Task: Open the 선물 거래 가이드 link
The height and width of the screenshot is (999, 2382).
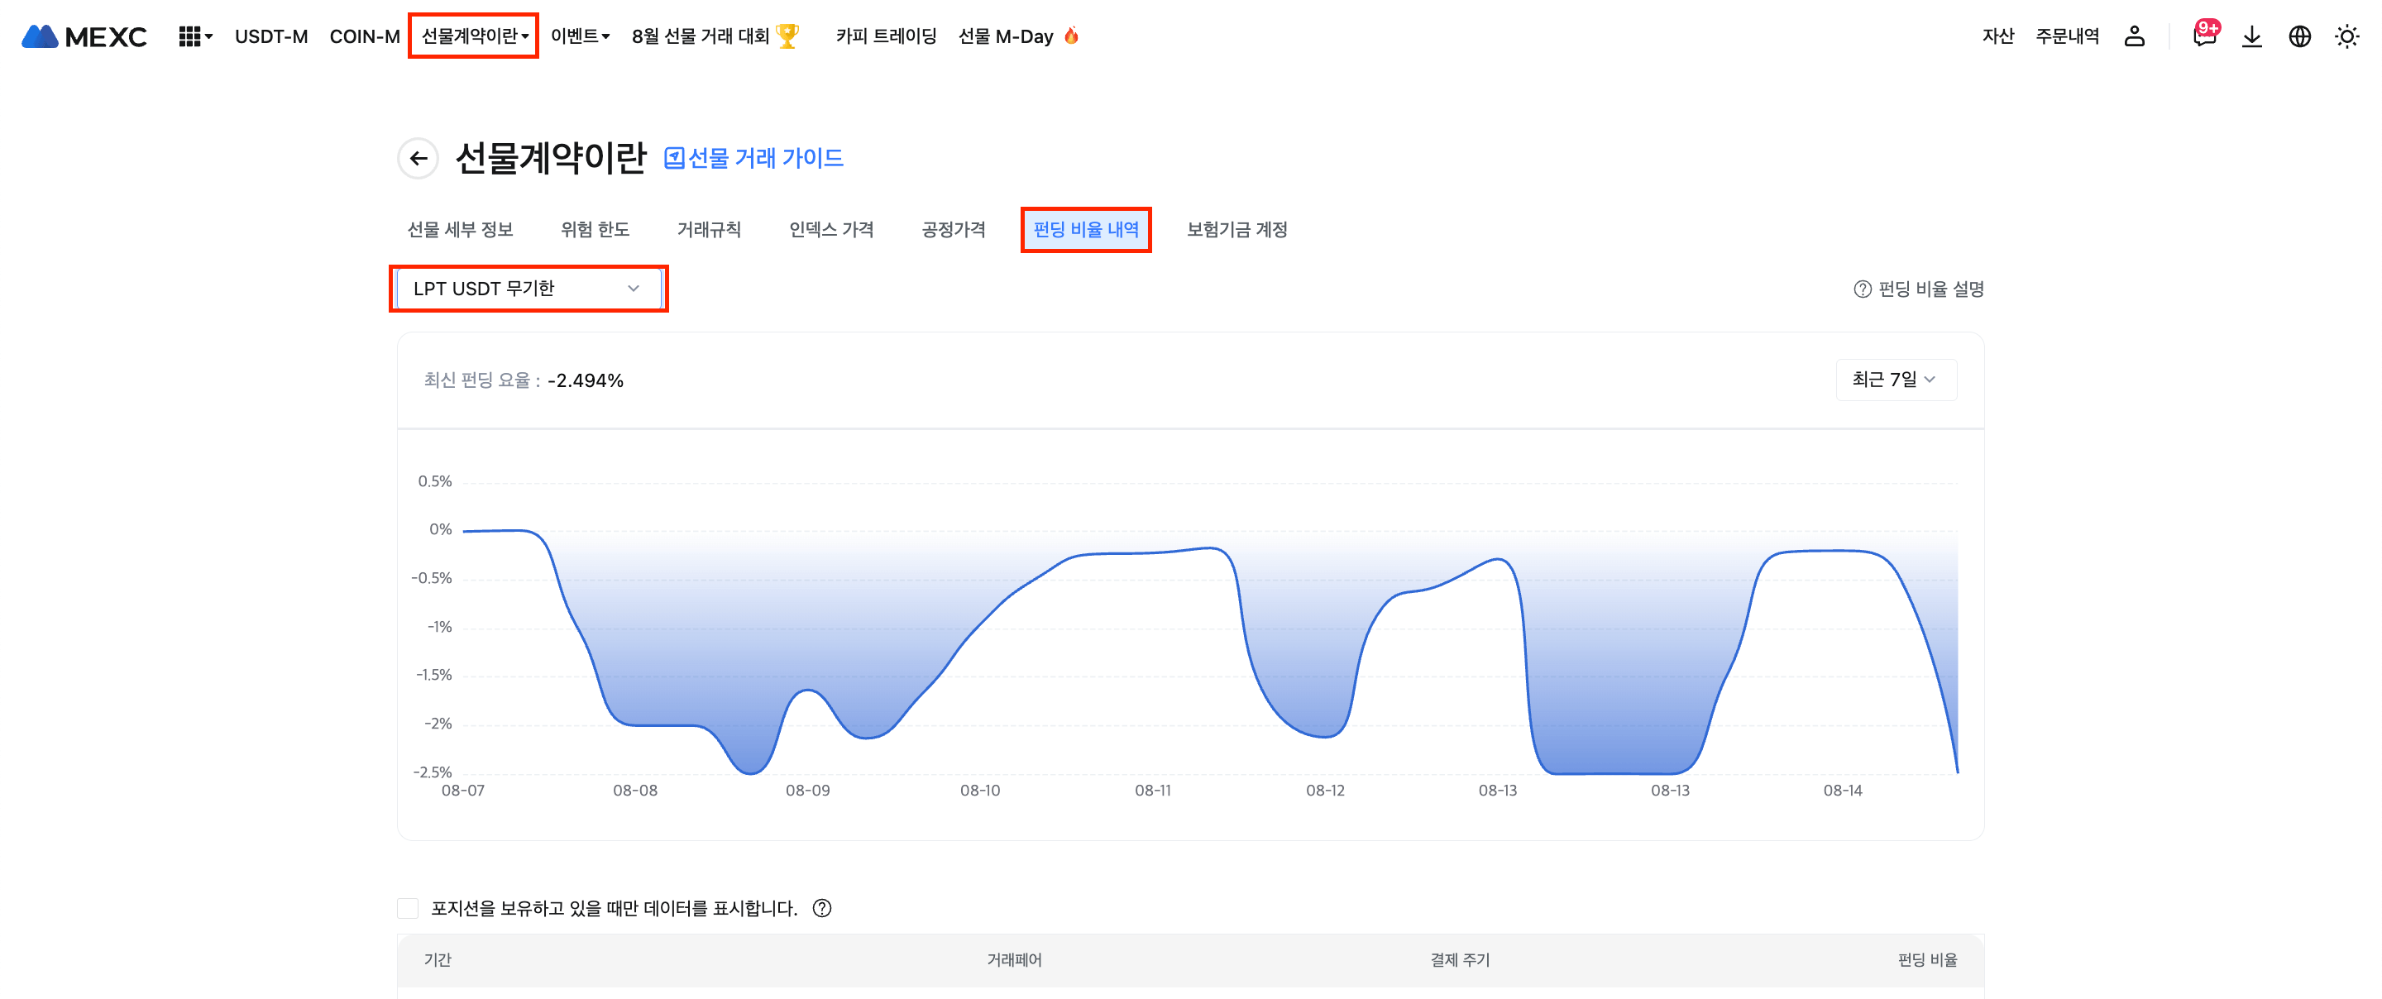Action: 753,158
